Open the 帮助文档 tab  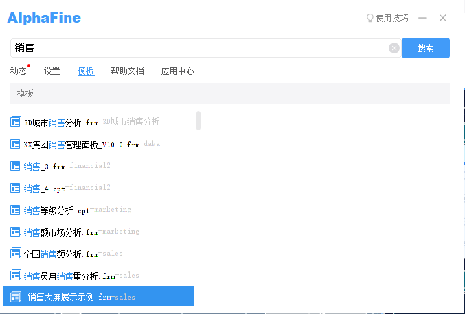pos(128,71)
